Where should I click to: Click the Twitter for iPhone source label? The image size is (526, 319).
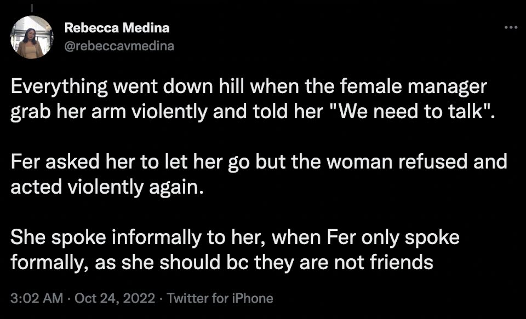220,298
